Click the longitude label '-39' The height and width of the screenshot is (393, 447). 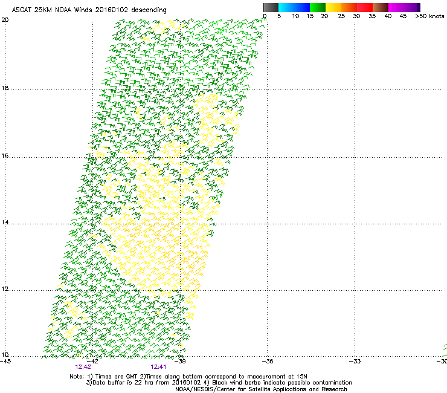(180, 362)
